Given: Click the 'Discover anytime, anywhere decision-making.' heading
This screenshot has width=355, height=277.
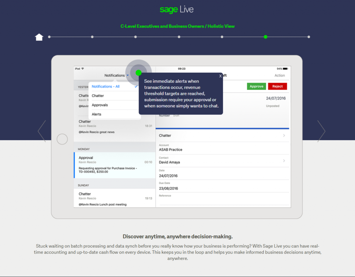Looking at the screenshot, I should pos(178,236).
